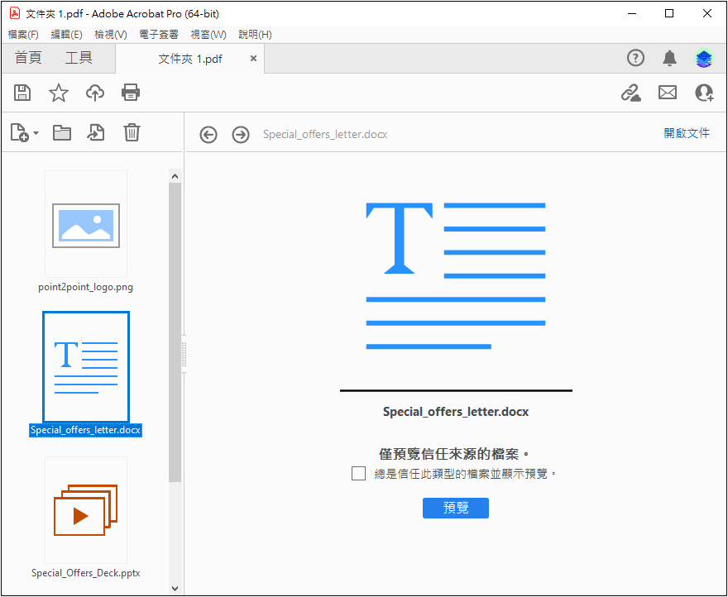Click the extract file icon

97,133
